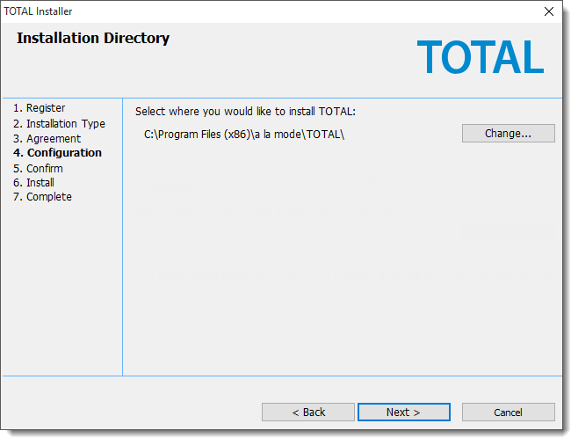Screen dimensions: 571x438
Task: Click the Change... button for install directory
Action: point(509,134)
